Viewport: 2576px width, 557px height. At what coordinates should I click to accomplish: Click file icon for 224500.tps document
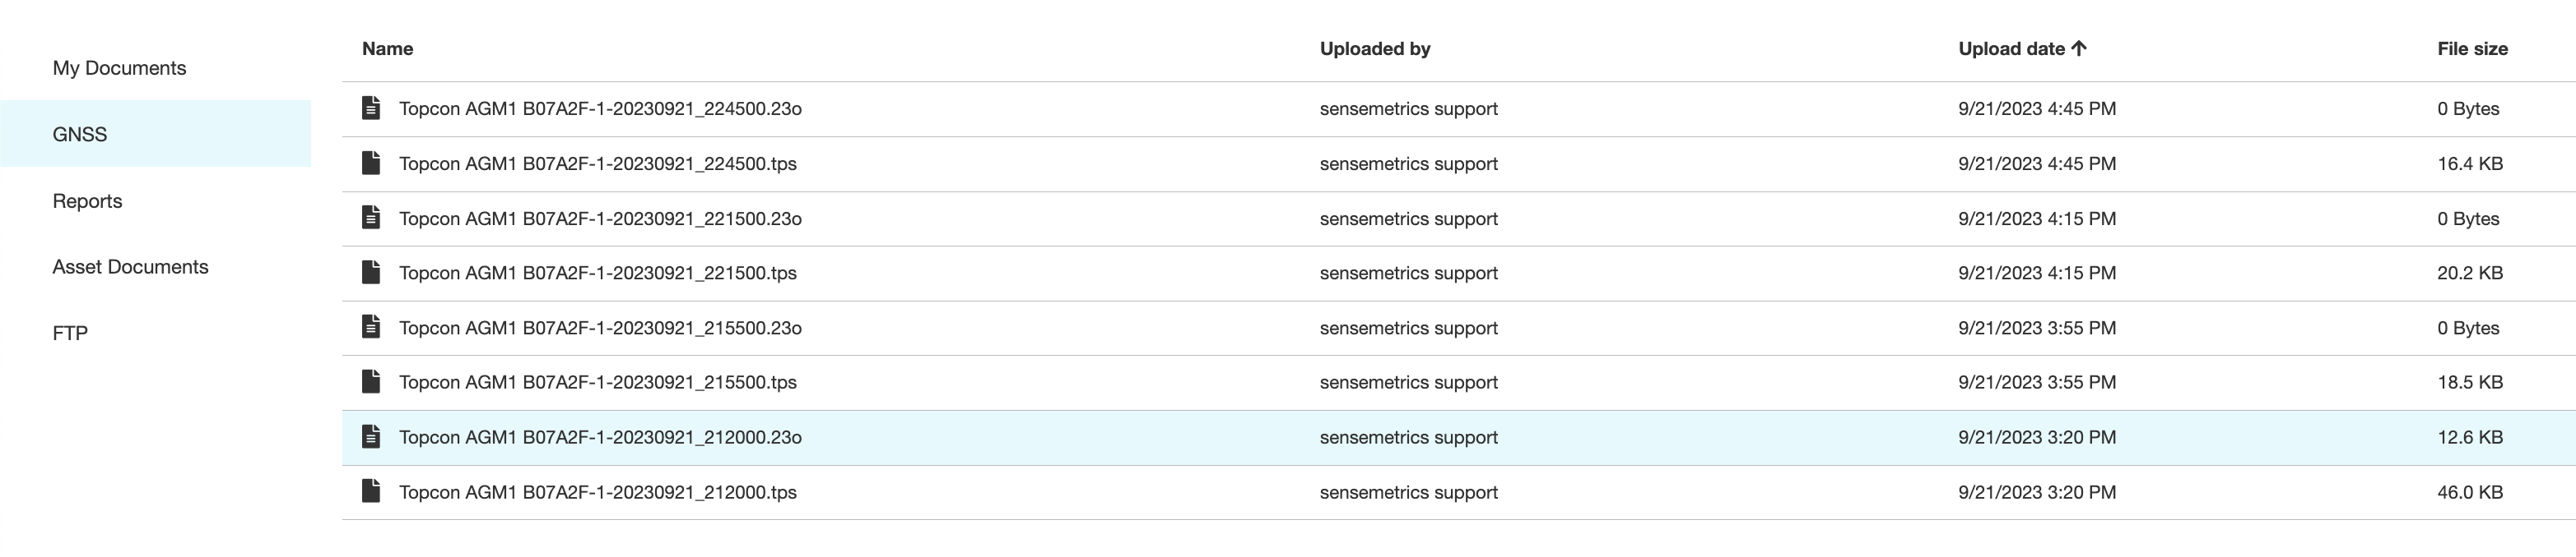coord(371,163)
